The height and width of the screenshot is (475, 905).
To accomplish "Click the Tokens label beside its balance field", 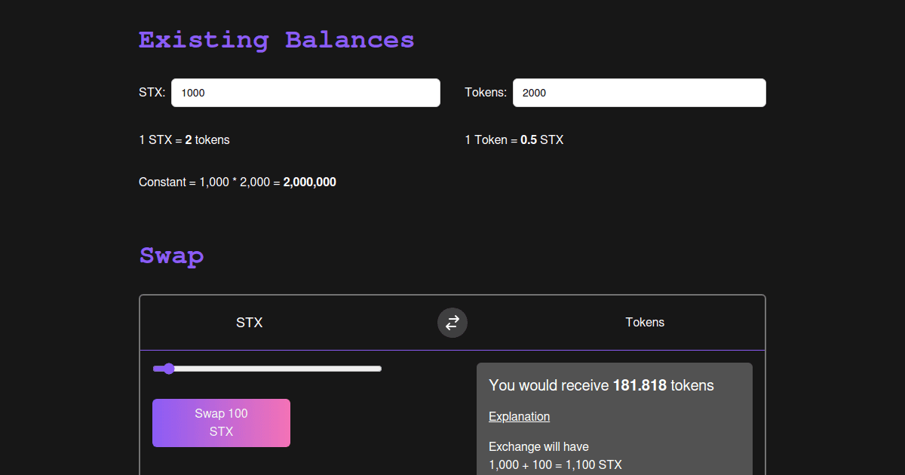I will pyautogui.click(x=486, y=92).
